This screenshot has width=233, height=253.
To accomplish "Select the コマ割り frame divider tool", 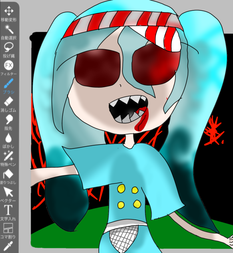I will [x=8, y=231].
